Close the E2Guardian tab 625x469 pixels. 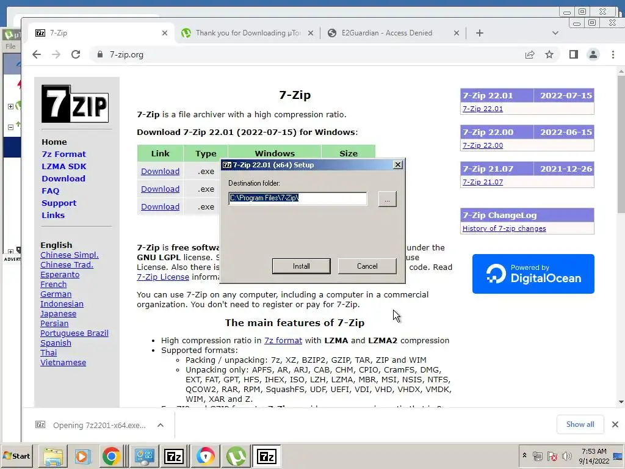point(457,33)
